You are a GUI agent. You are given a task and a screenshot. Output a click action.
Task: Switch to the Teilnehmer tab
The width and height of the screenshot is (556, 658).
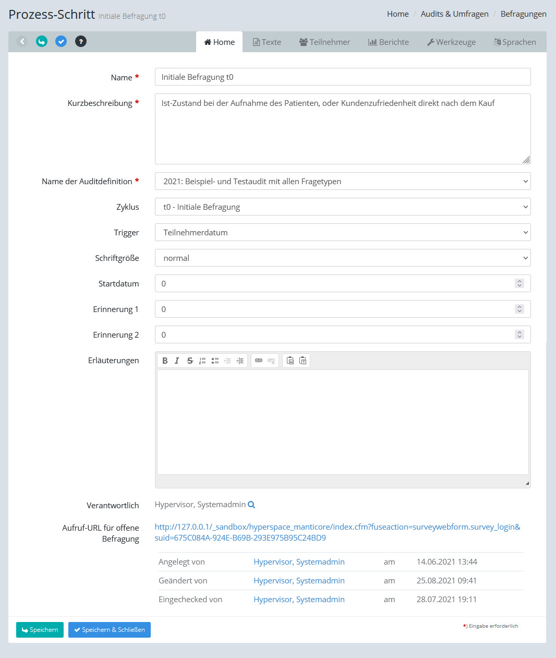324,42
